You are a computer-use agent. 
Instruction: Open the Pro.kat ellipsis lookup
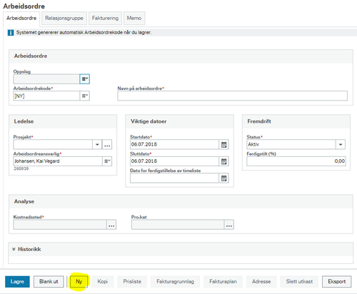pos(229,225)
